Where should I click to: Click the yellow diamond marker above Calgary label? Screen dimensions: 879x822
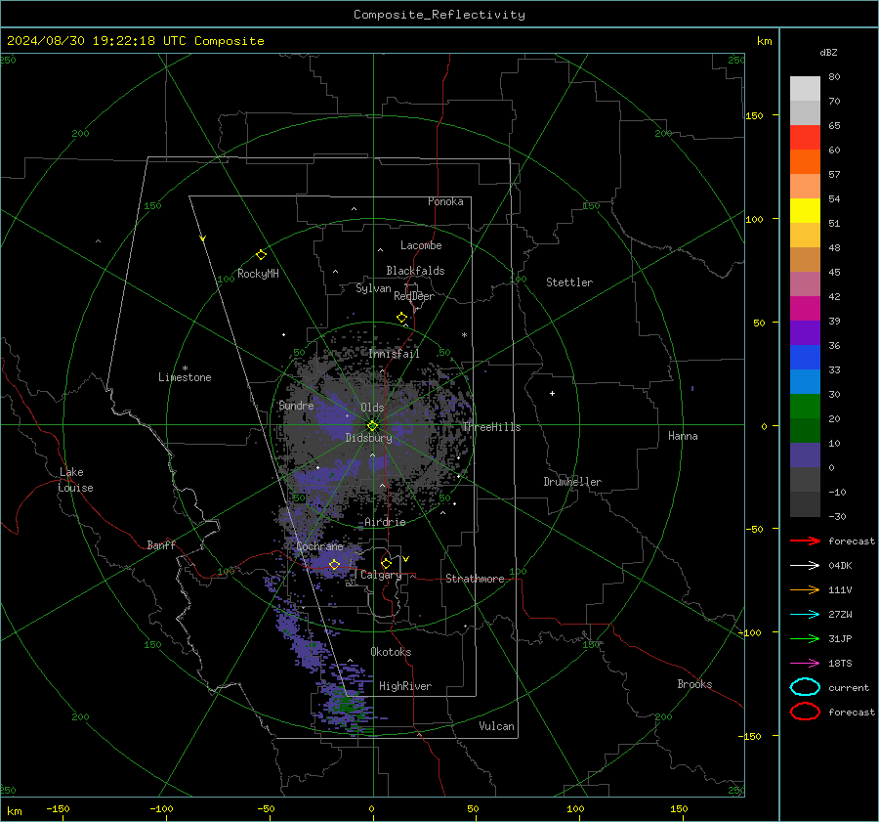click(x=386, y=563)
